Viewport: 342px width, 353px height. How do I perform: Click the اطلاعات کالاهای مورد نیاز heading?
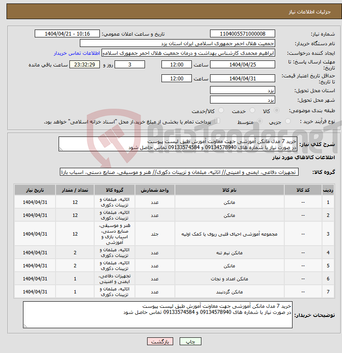pos(303,157)
